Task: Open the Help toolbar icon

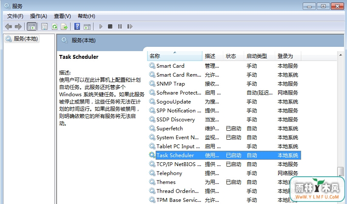Action: click(x=77, y=26)
